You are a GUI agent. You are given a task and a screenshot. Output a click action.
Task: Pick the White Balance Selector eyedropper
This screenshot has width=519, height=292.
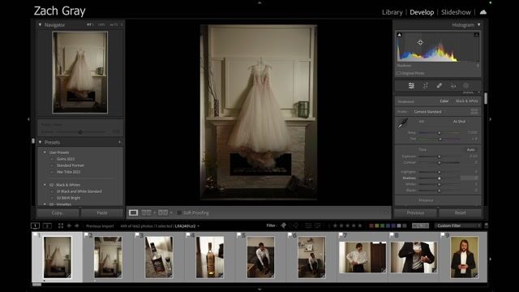pos(402,123)
